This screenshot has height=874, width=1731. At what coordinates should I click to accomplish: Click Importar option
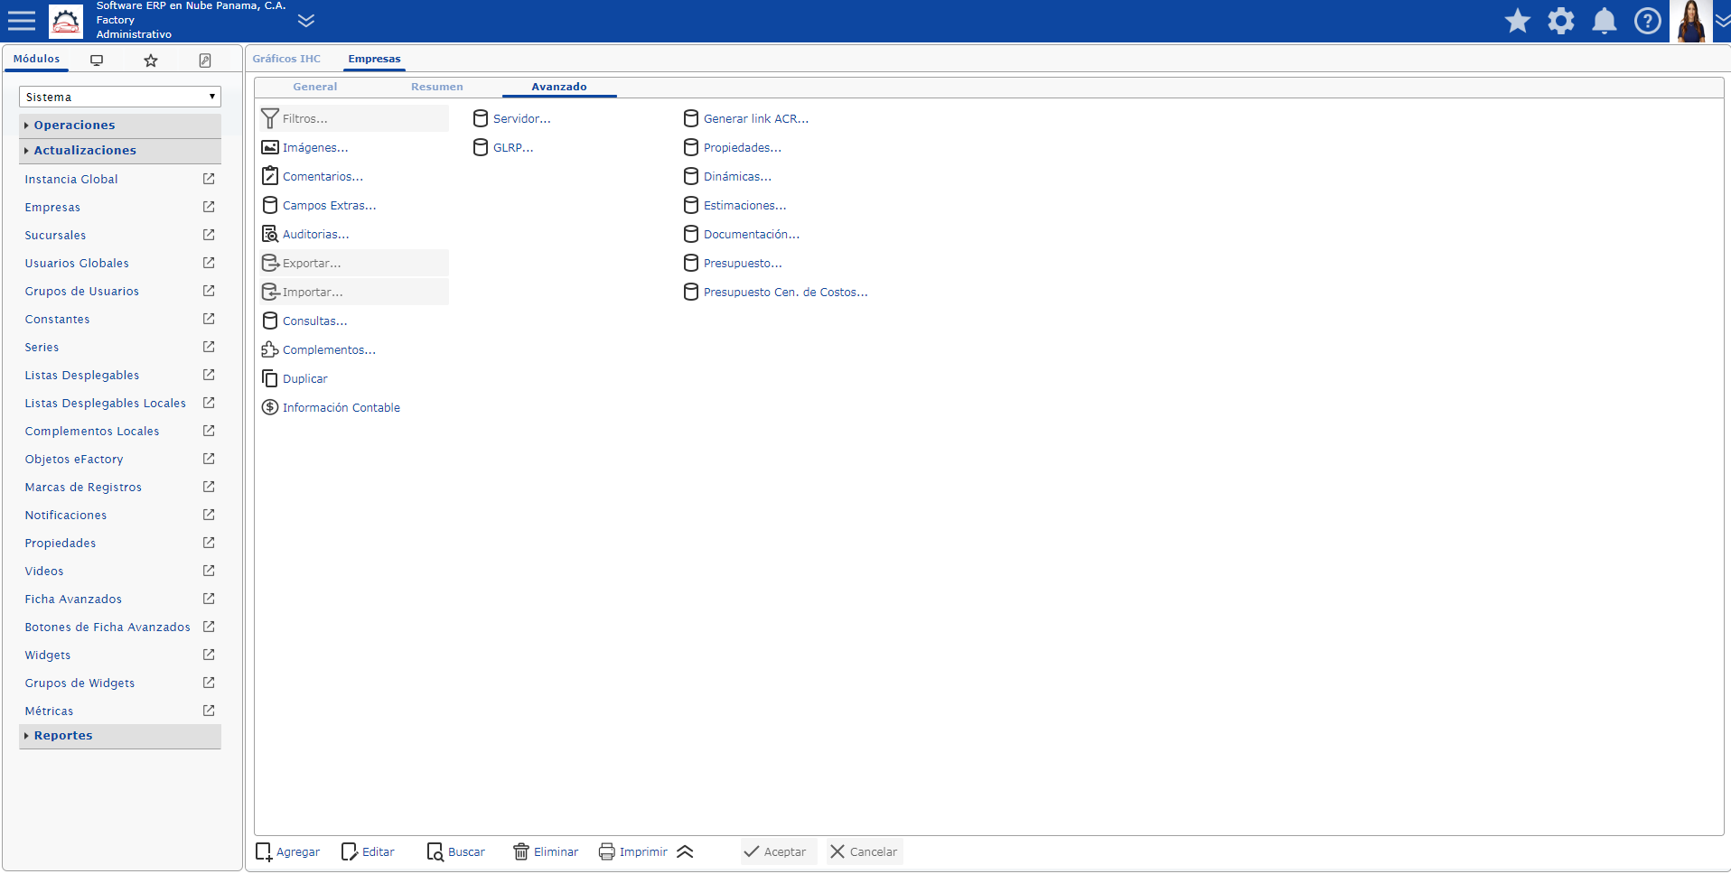pos(353,292)
